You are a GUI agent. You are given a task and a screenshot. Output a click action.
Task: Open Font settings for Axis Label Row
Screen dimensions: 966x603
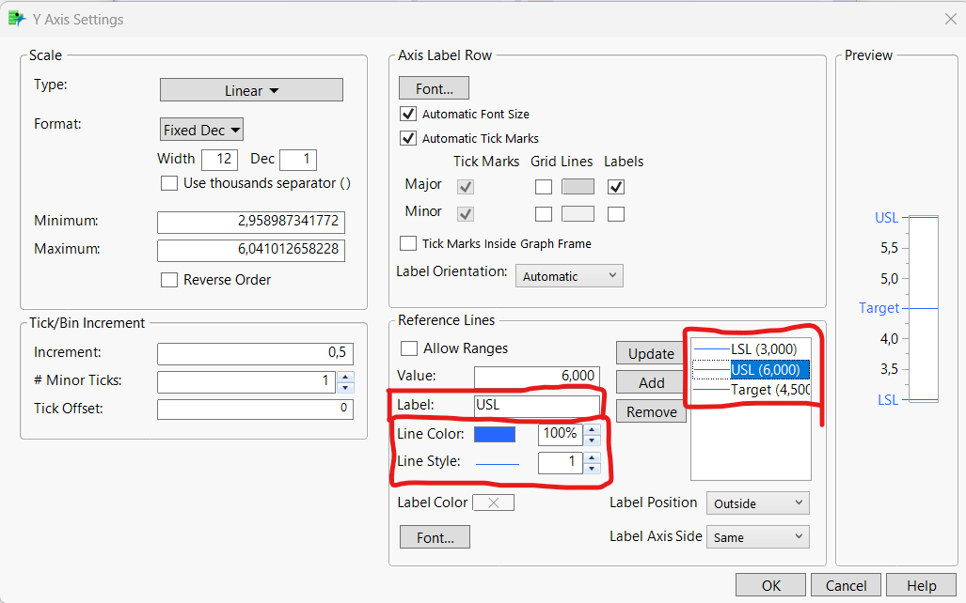coord(434,87)
